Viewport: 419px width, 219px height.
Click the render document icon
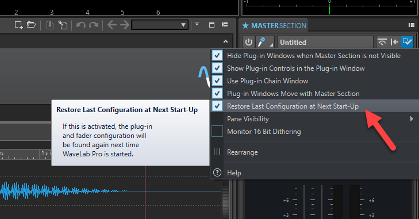63,25
